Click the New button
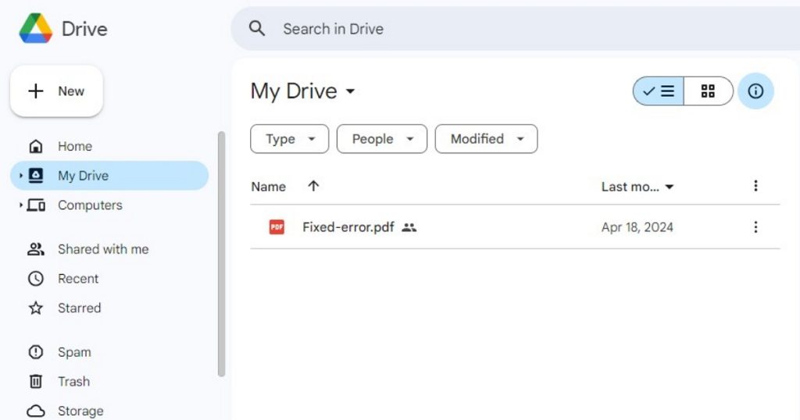This screenshot has height=420, width=800. click(x=56, y=91)
